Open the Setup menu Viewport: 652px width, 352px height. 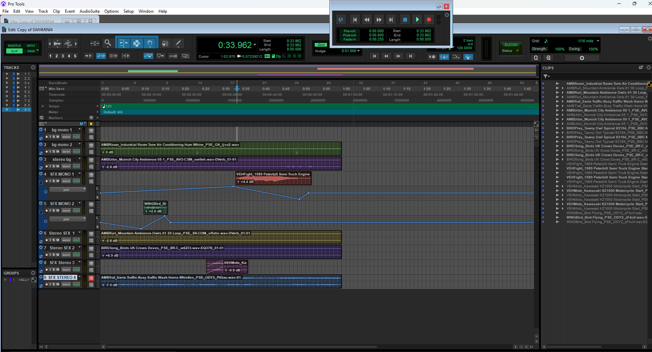(128, 11)
